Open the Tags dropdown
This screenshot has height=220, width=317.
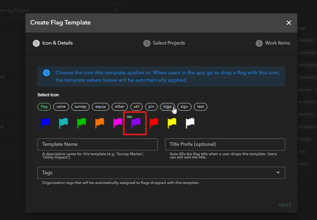point(161,173)
